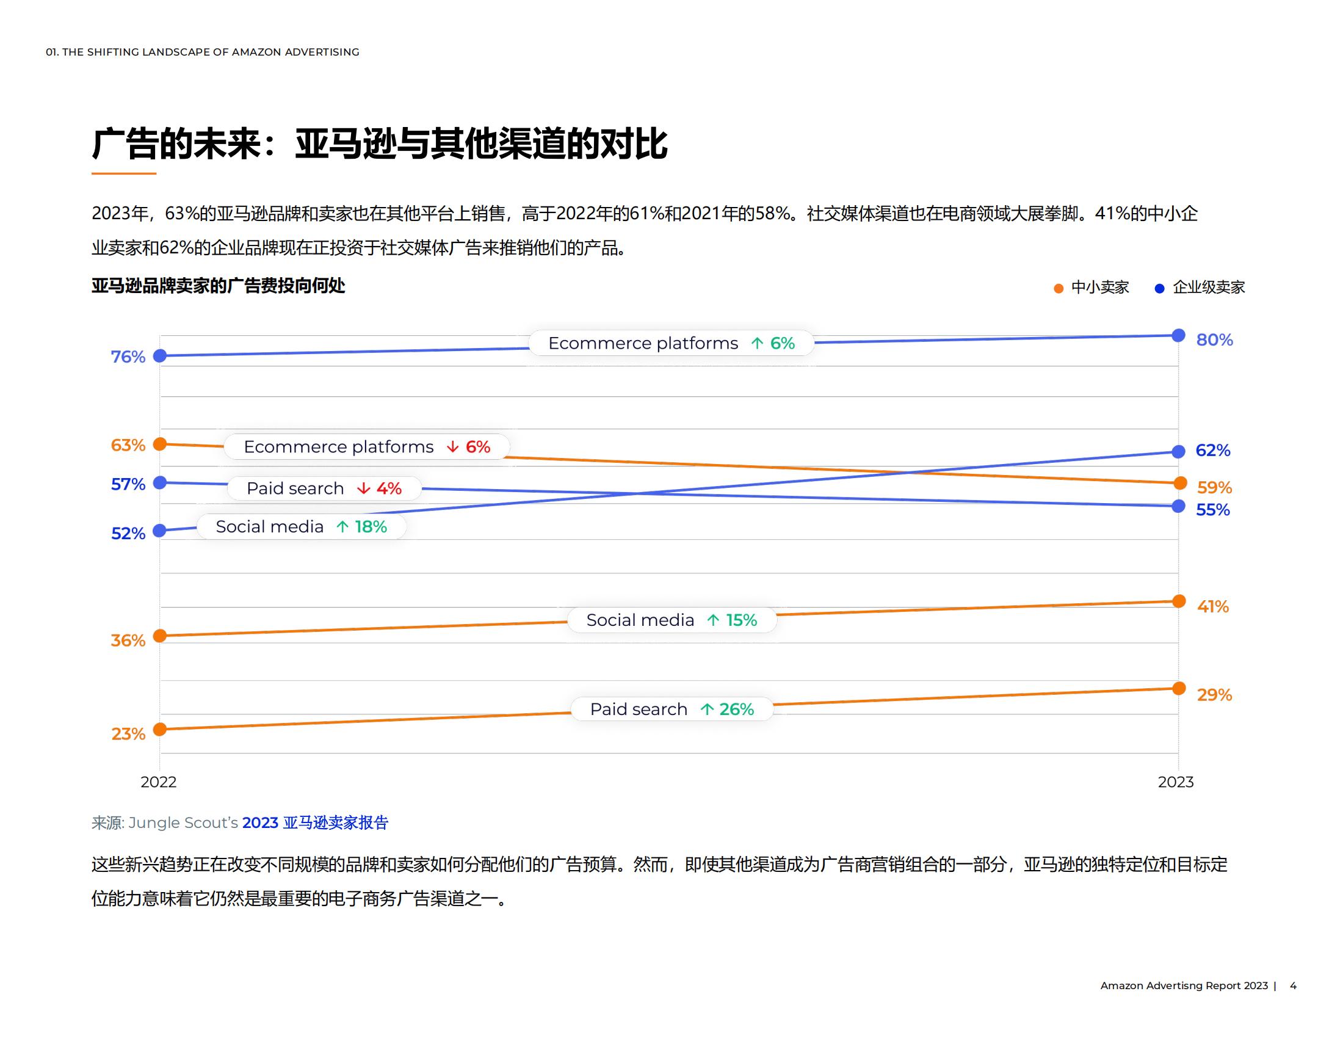Click the green up arrow beside 18%
Viewport: 1343px width, 1038px height.
point(342,526)
